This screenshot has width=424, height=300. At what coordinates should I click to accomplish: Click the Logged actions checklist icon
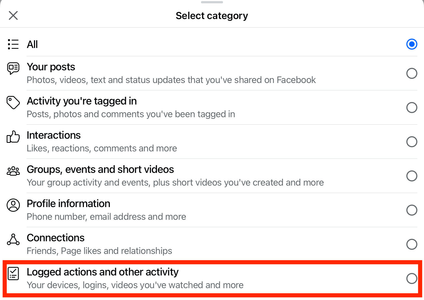click(x=13, y=274)
